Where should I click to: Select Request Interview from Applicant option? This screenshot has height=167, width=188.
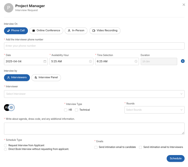5,145
